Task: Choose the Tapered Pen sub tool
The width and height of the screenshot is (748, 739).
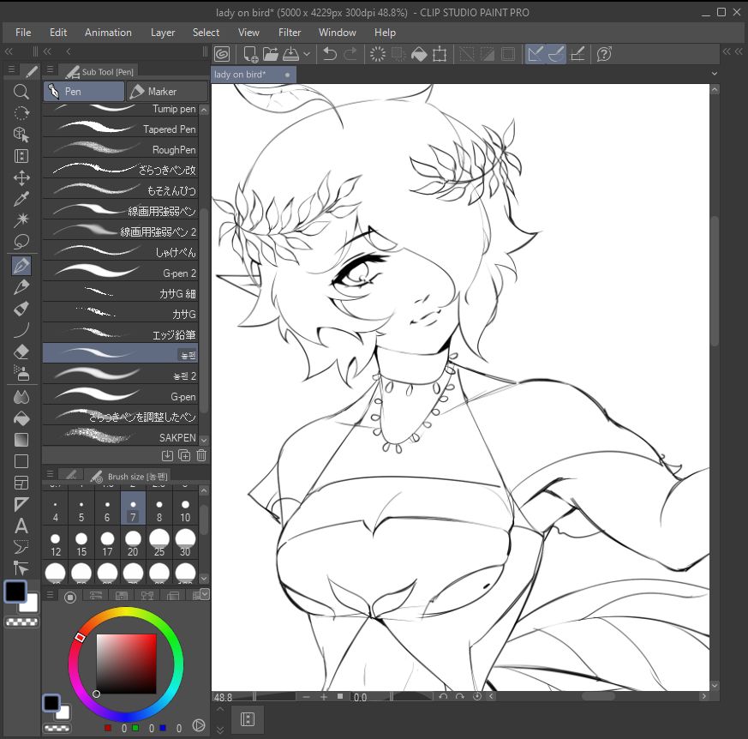Action: (x=120, y=129)
